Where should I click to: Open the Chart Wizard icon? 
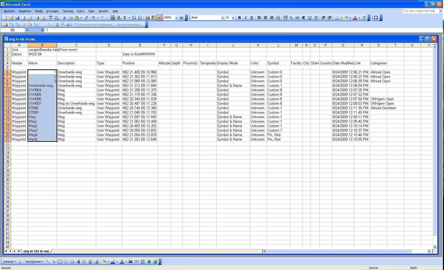147,18
